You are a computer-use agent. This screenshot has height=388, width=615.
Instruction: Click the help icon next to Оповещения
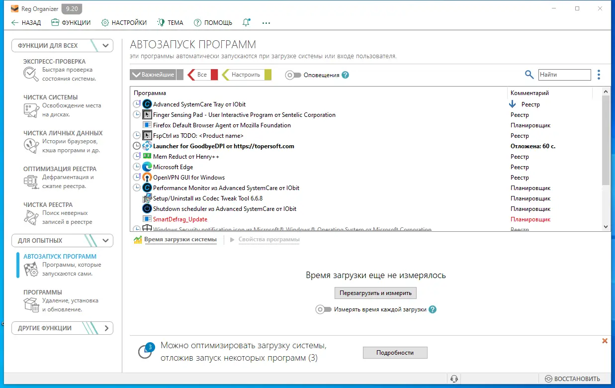click(346, 75)
